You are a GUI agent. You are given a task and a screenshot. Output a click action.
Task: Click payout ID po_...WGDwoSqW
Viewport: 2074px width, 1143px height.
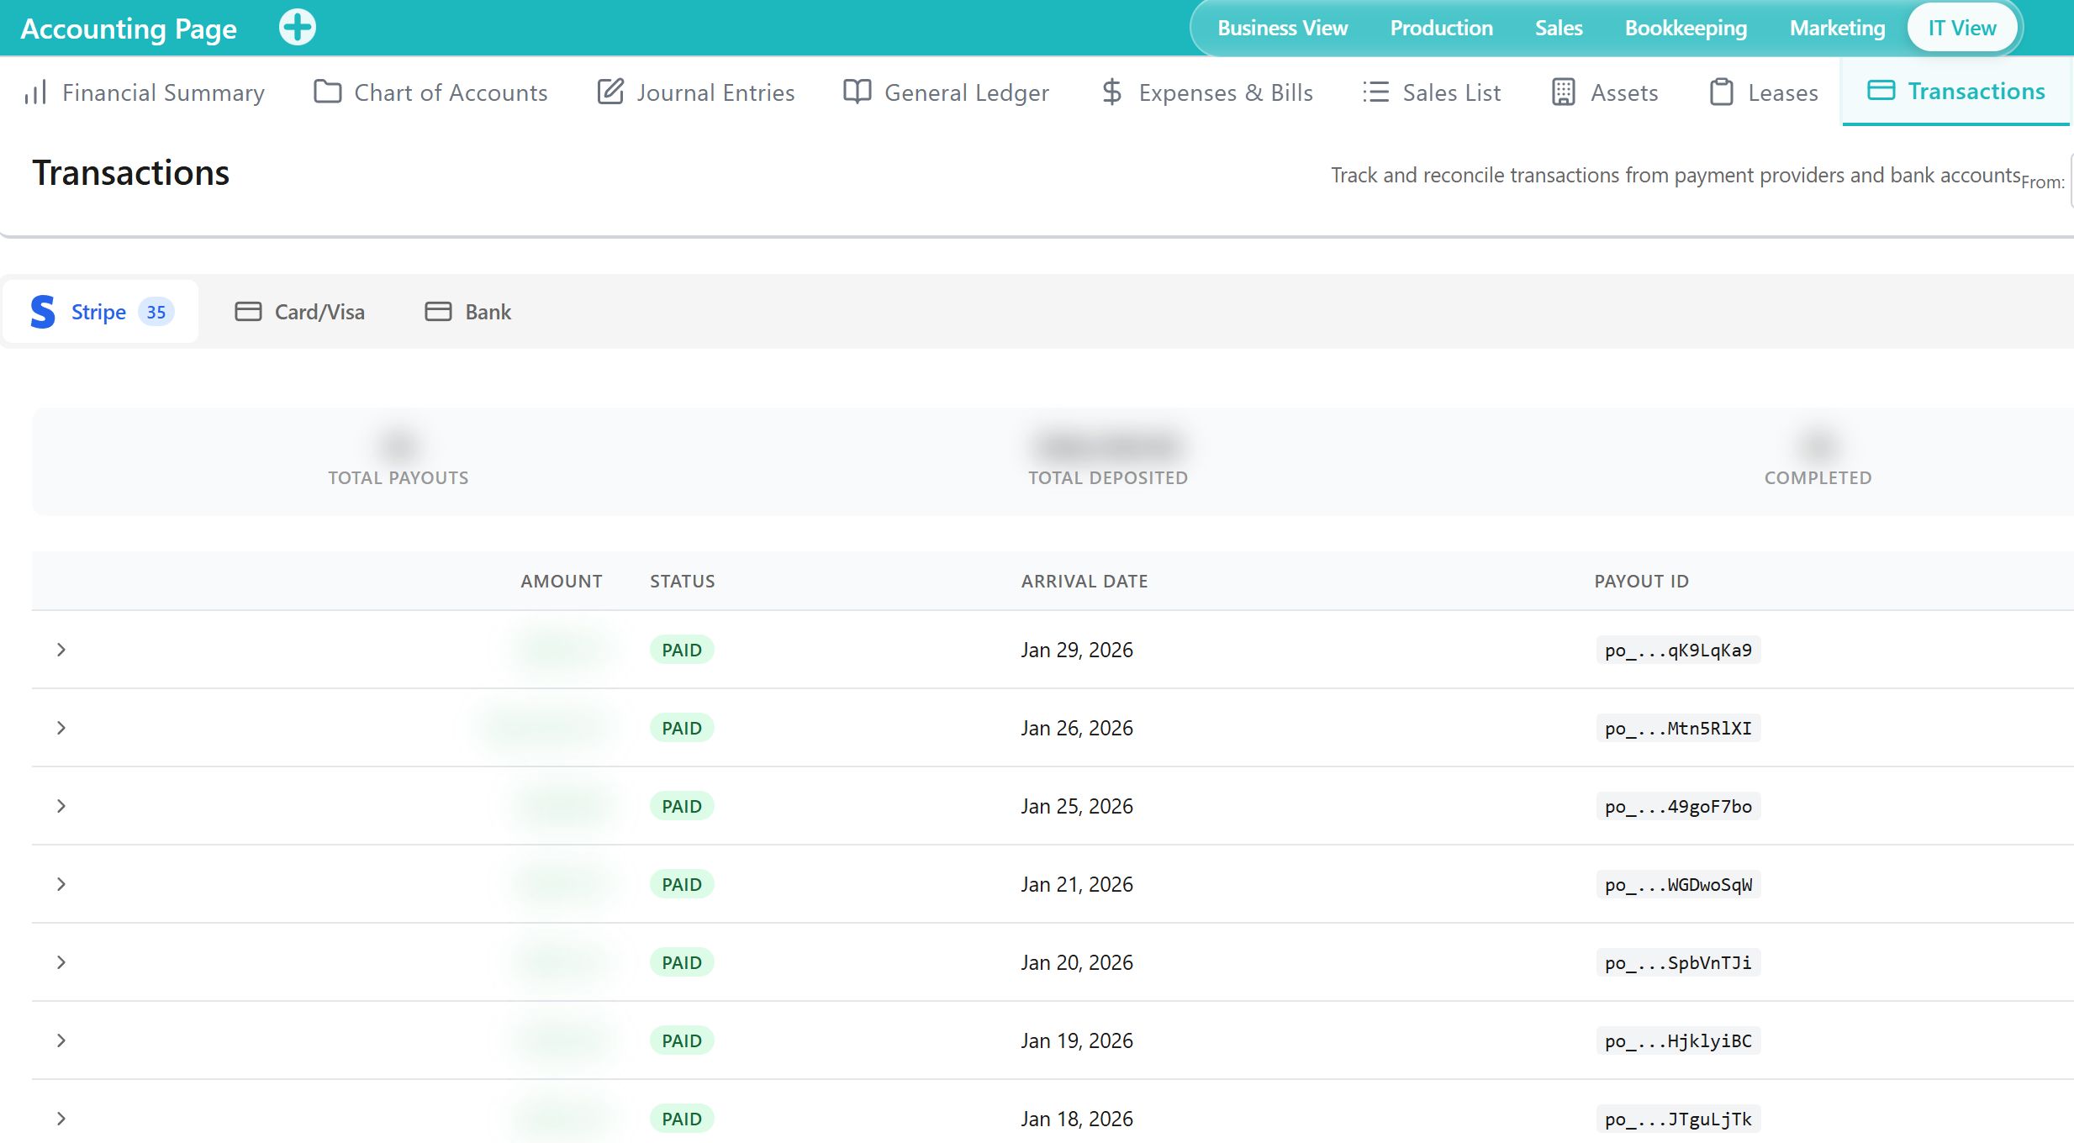(1678, 884)
